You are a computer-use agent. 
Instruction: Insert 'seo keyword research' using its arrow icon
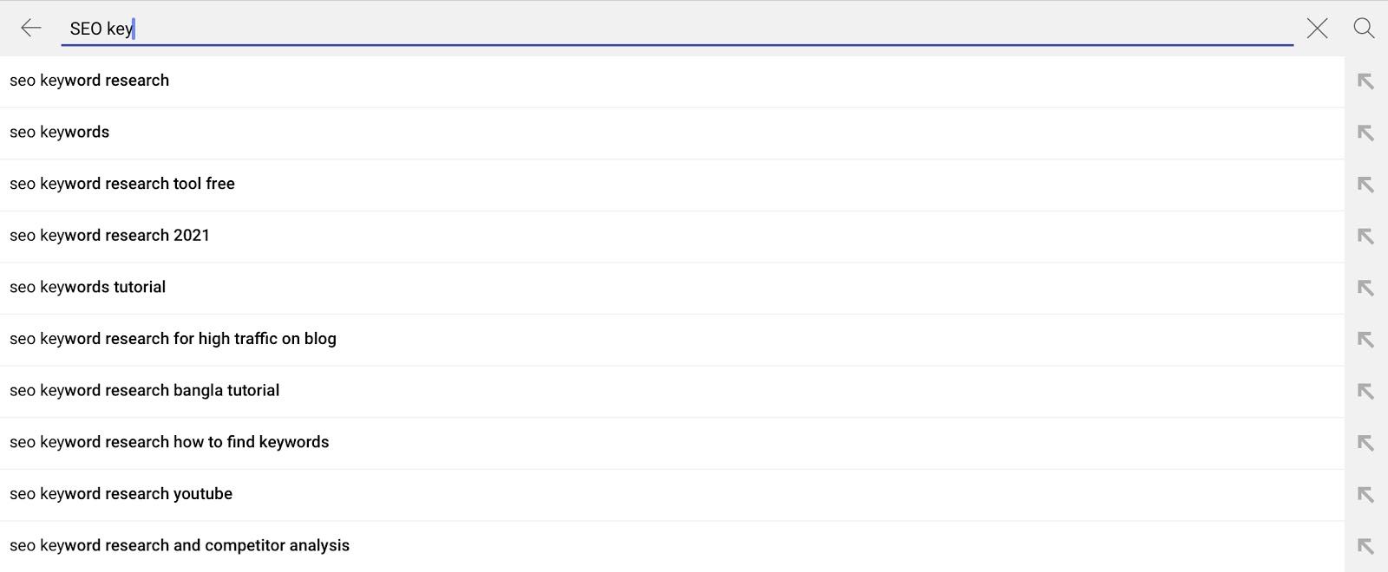point(1365,81)
